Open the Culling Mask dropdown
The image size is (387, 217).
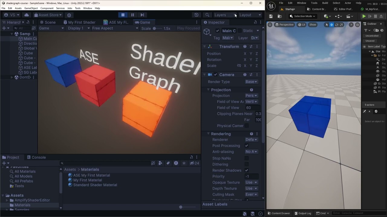252,194
